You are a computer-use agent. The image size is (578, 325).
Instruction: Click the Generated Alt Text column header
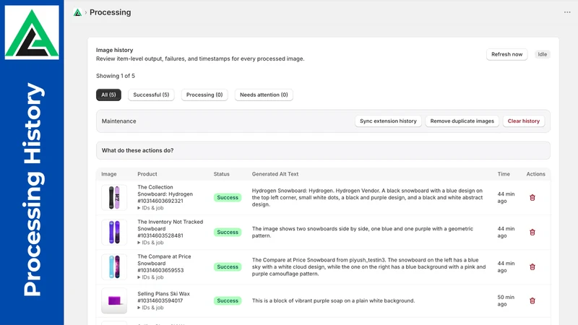(275, 174)
